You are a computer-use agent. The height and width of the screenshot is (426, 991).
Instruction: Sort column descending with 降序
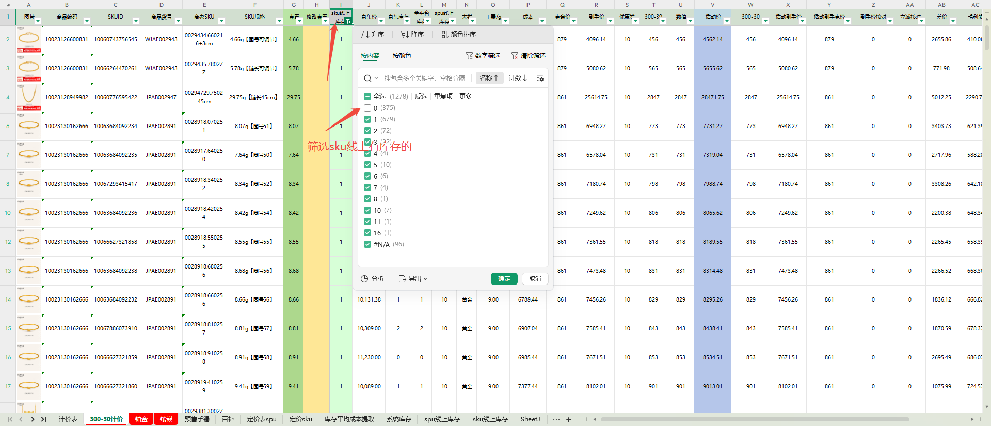click(x=412, y=35)
